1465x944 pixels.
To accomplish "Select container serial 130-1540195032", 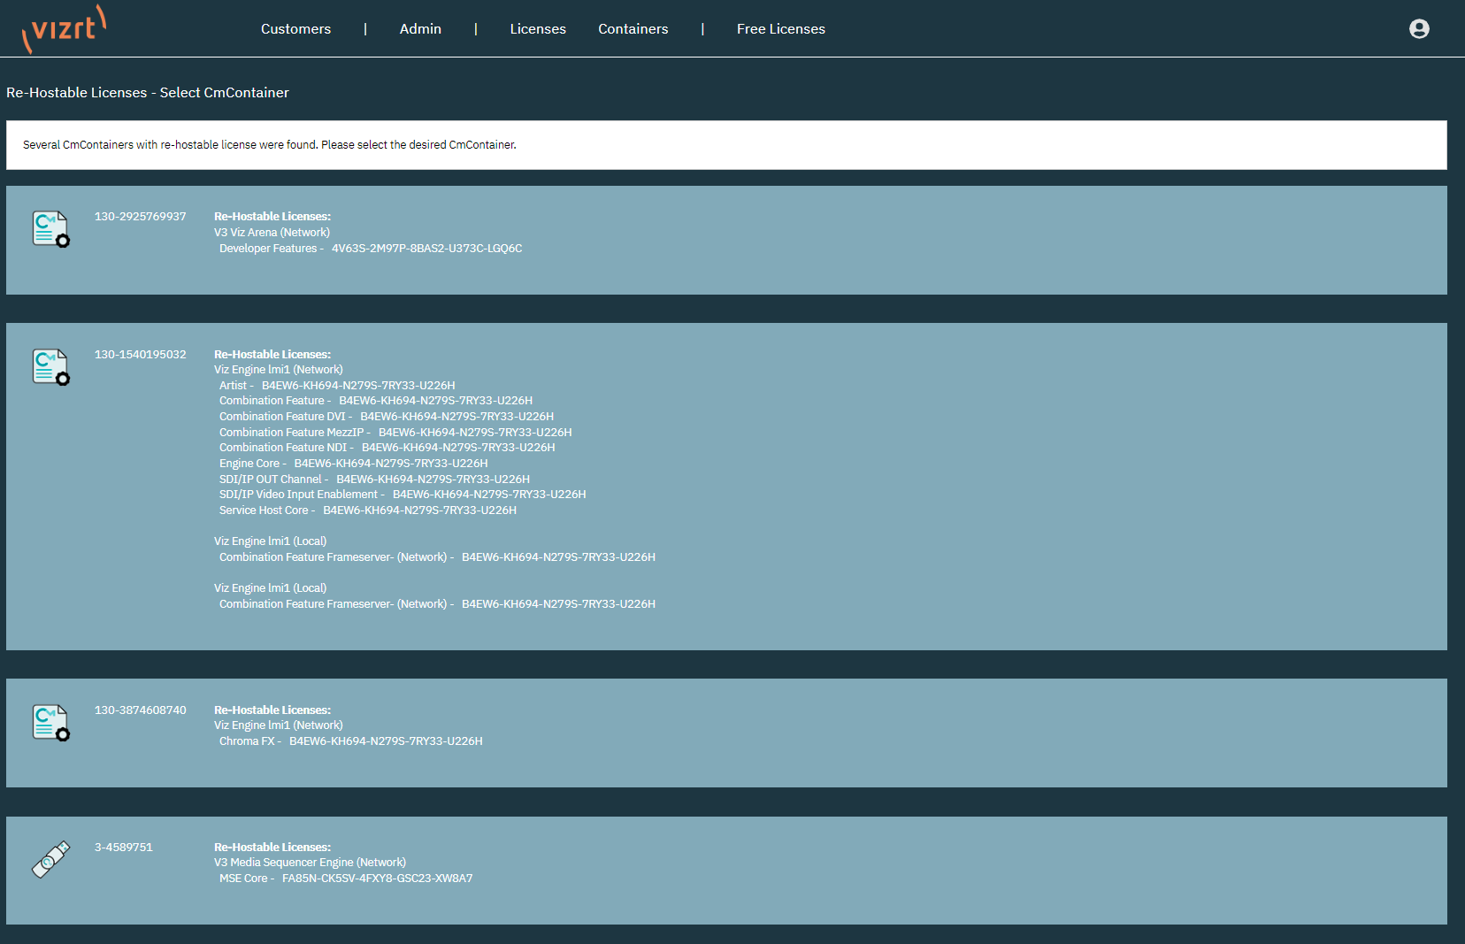I will pos(140,355).
